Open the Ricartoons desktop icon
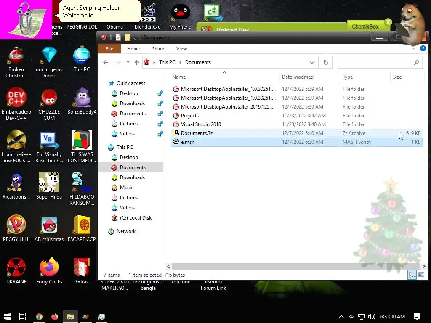The height and width of the screenshot is (323, 431). [16, 186]
